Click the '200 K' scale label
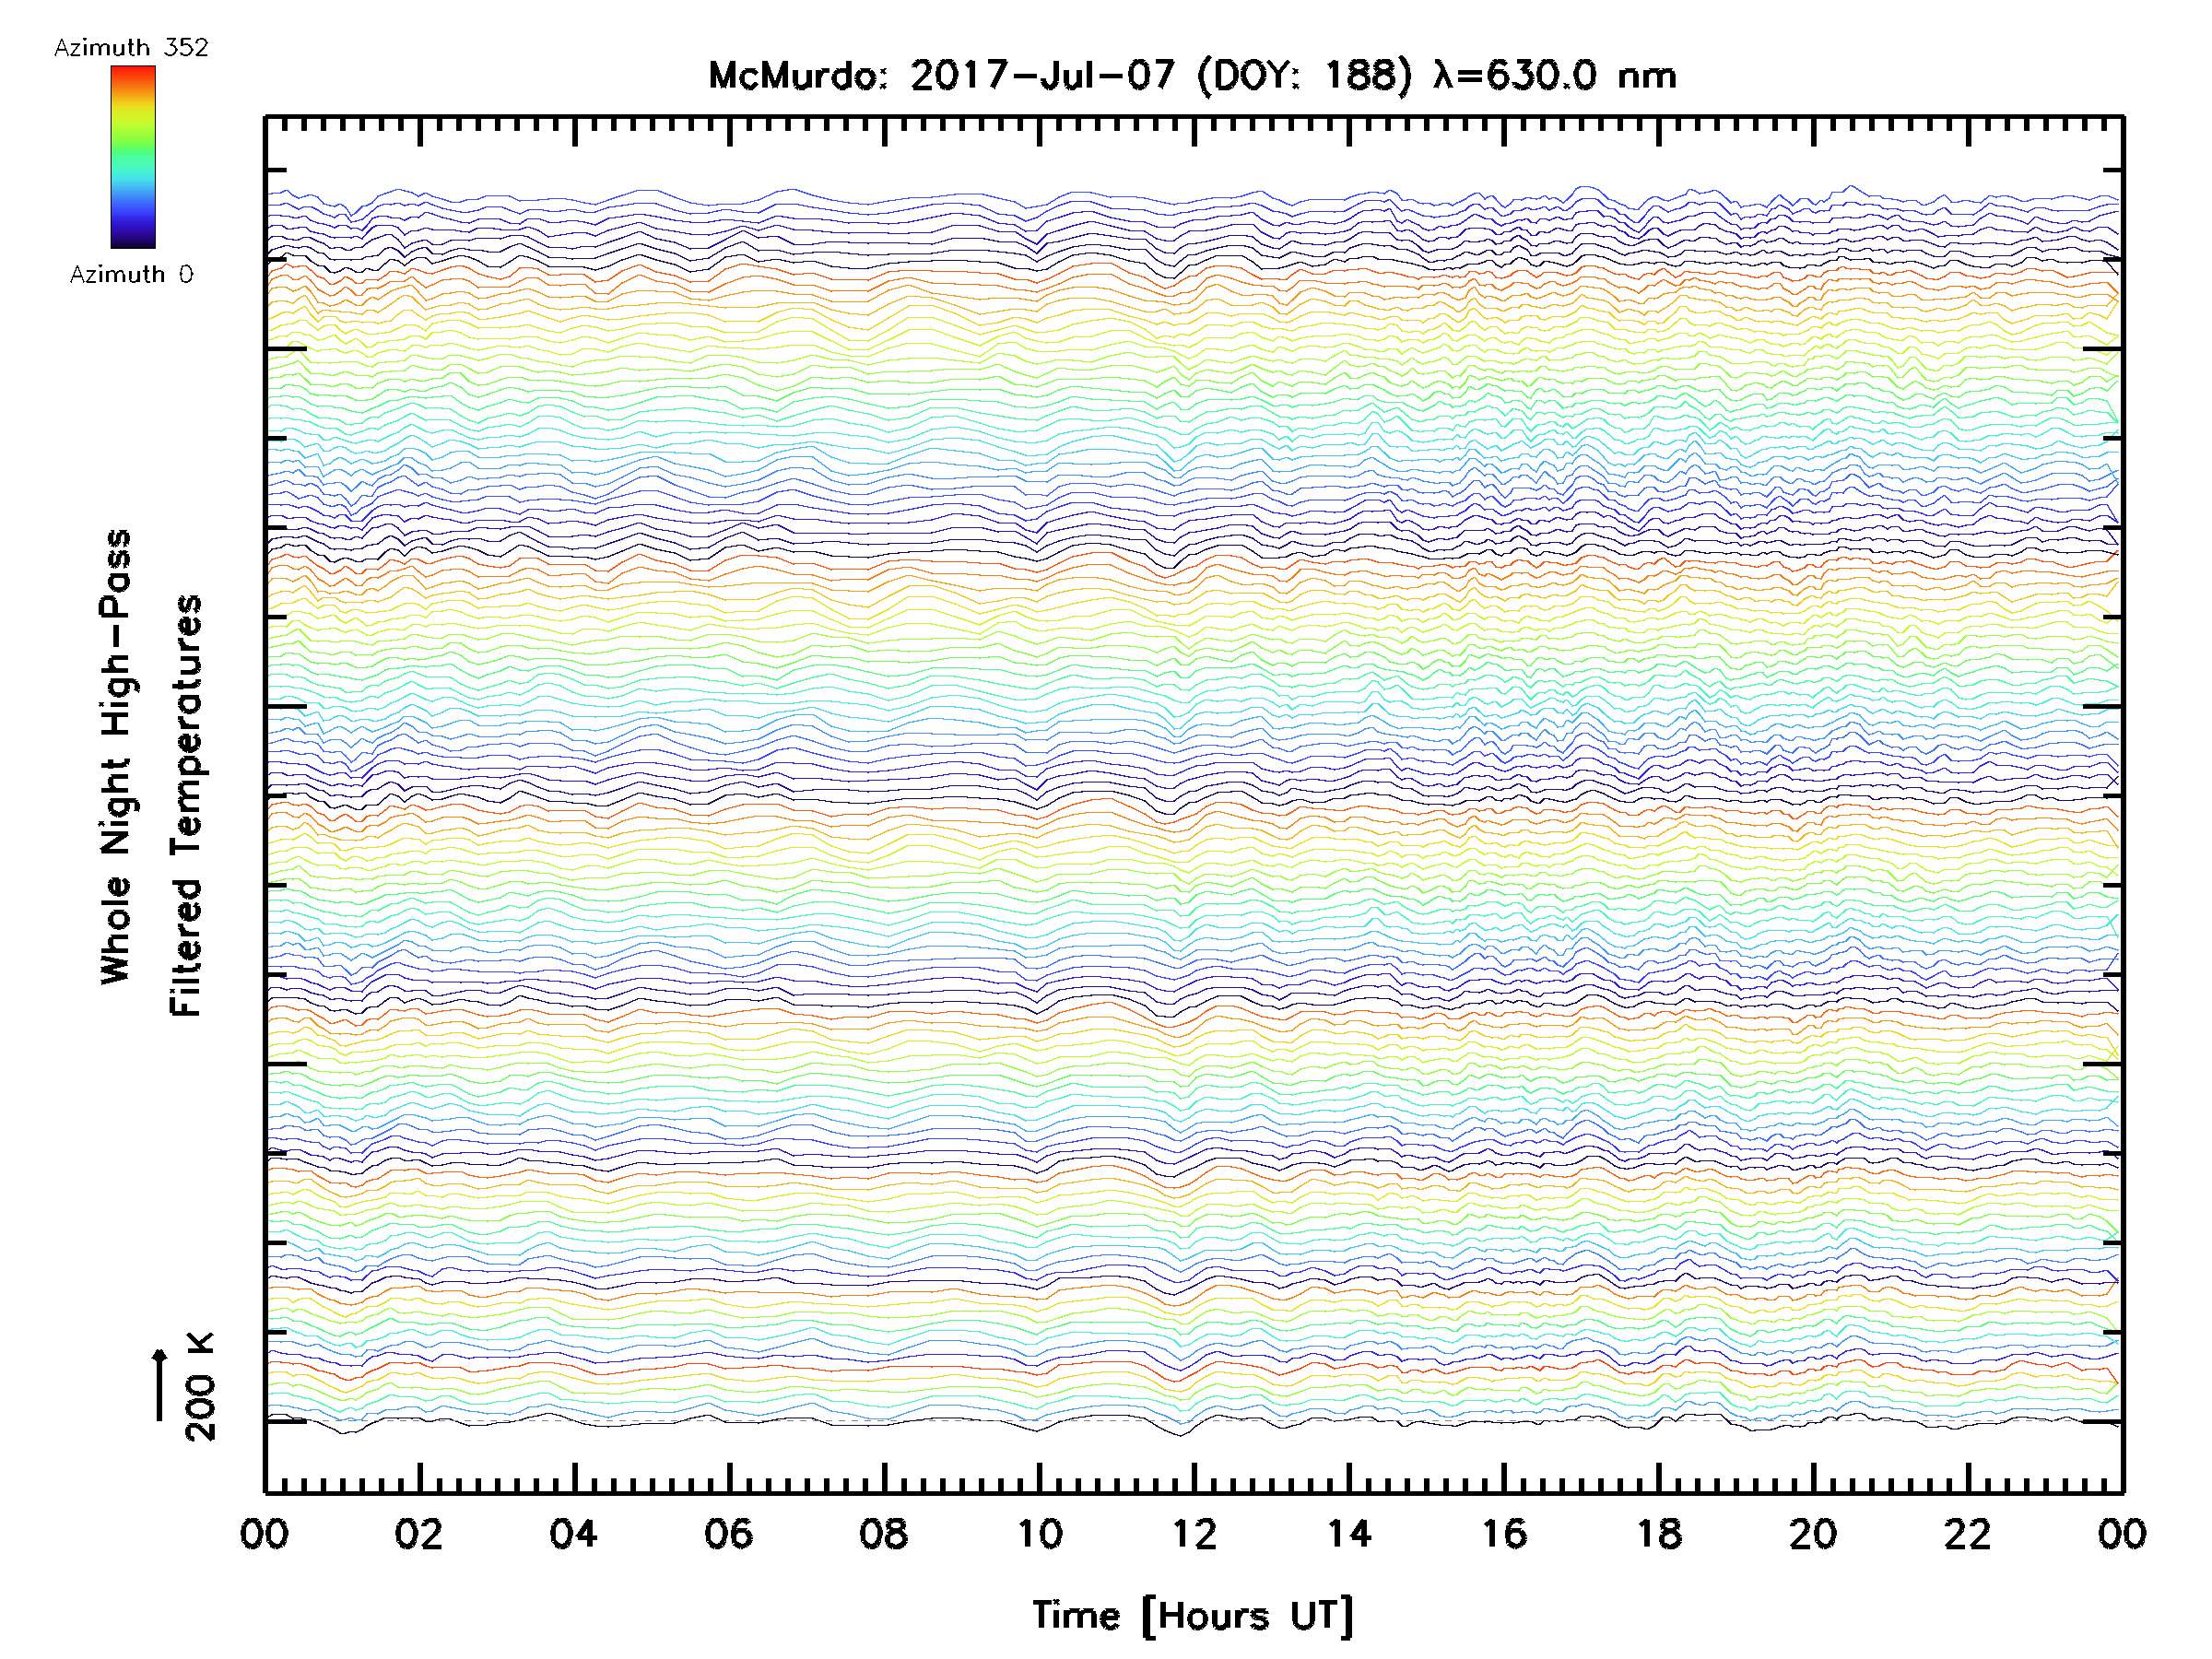 pyautogui.click(x=200, y=1387)
